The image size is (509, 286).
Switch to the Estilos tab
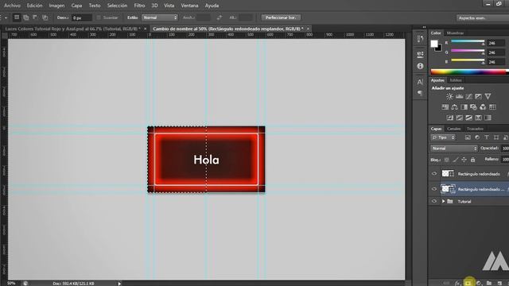click(456, 80)
